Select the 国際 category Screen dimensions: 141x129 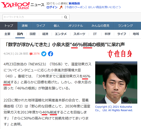point(33,34)
